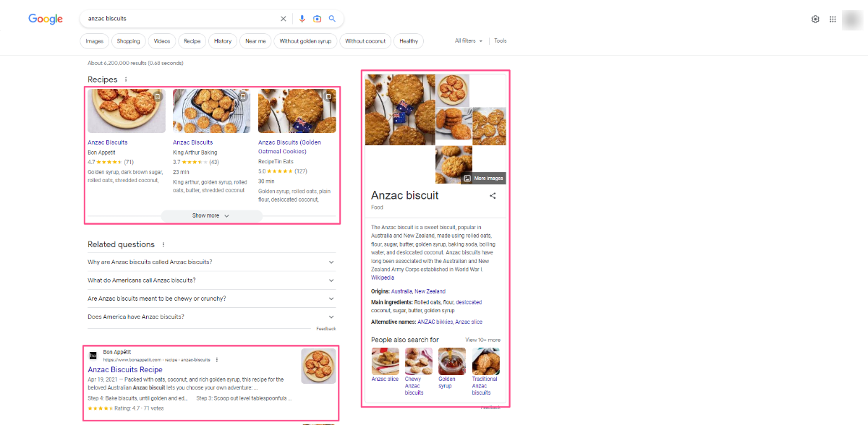
Task: Open Wikipedia link in knowledge panel
Action: coord(383,278)
